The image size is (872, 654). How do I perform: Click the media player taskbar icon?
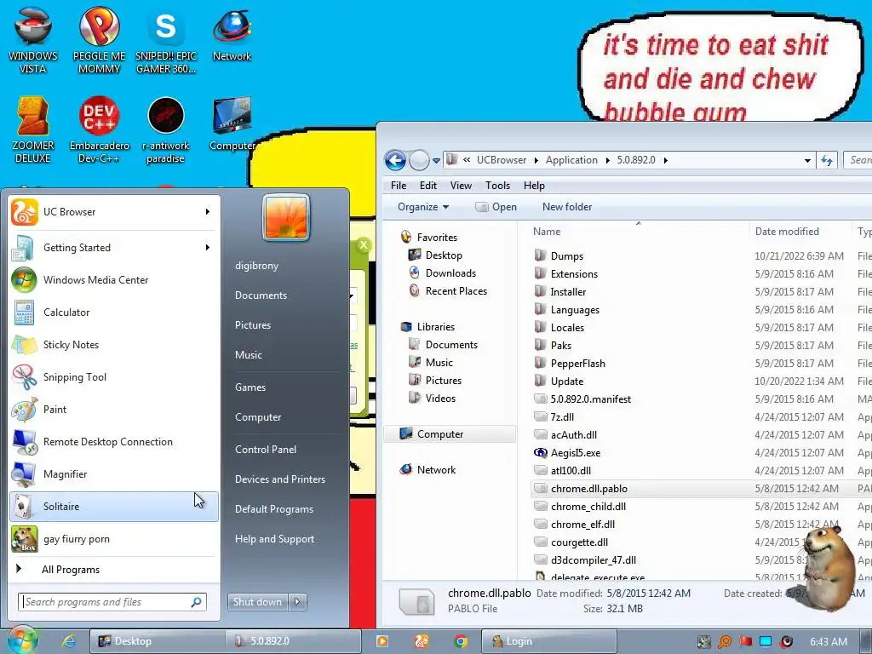382,641
